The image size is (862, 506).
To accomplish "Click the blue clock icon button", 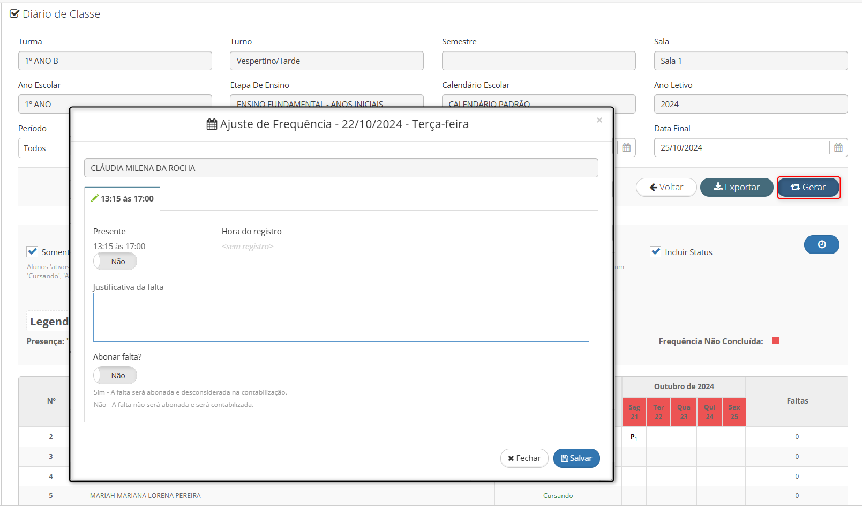I will 821,245.
